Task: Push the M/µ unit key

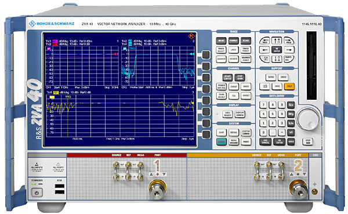Action: pyautogui.click(x=291, y=114)
